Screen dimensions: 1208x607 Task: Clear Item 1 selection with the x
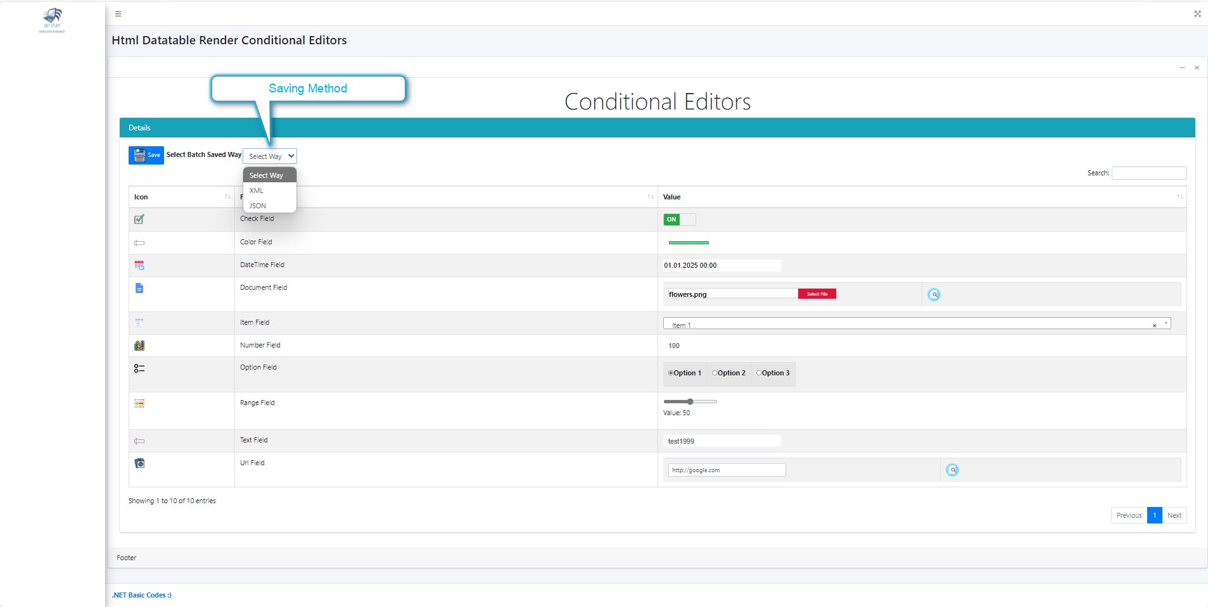(x=1154, y=325)
